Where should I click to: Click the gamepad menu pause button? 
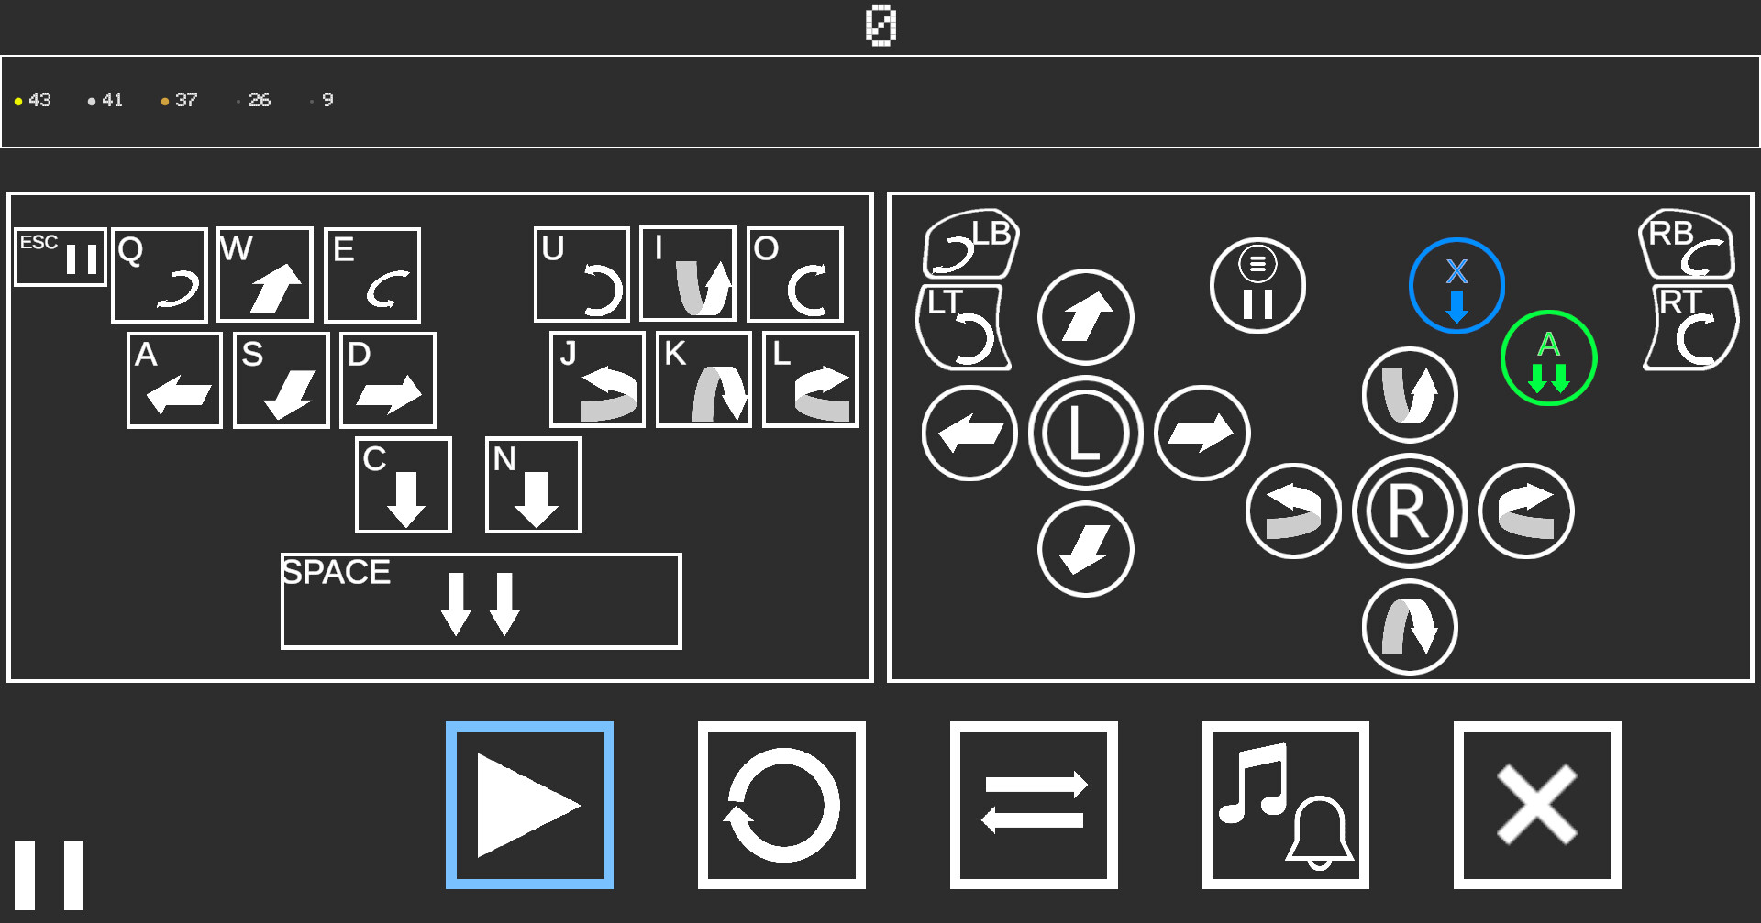(x=1257, y=286)
